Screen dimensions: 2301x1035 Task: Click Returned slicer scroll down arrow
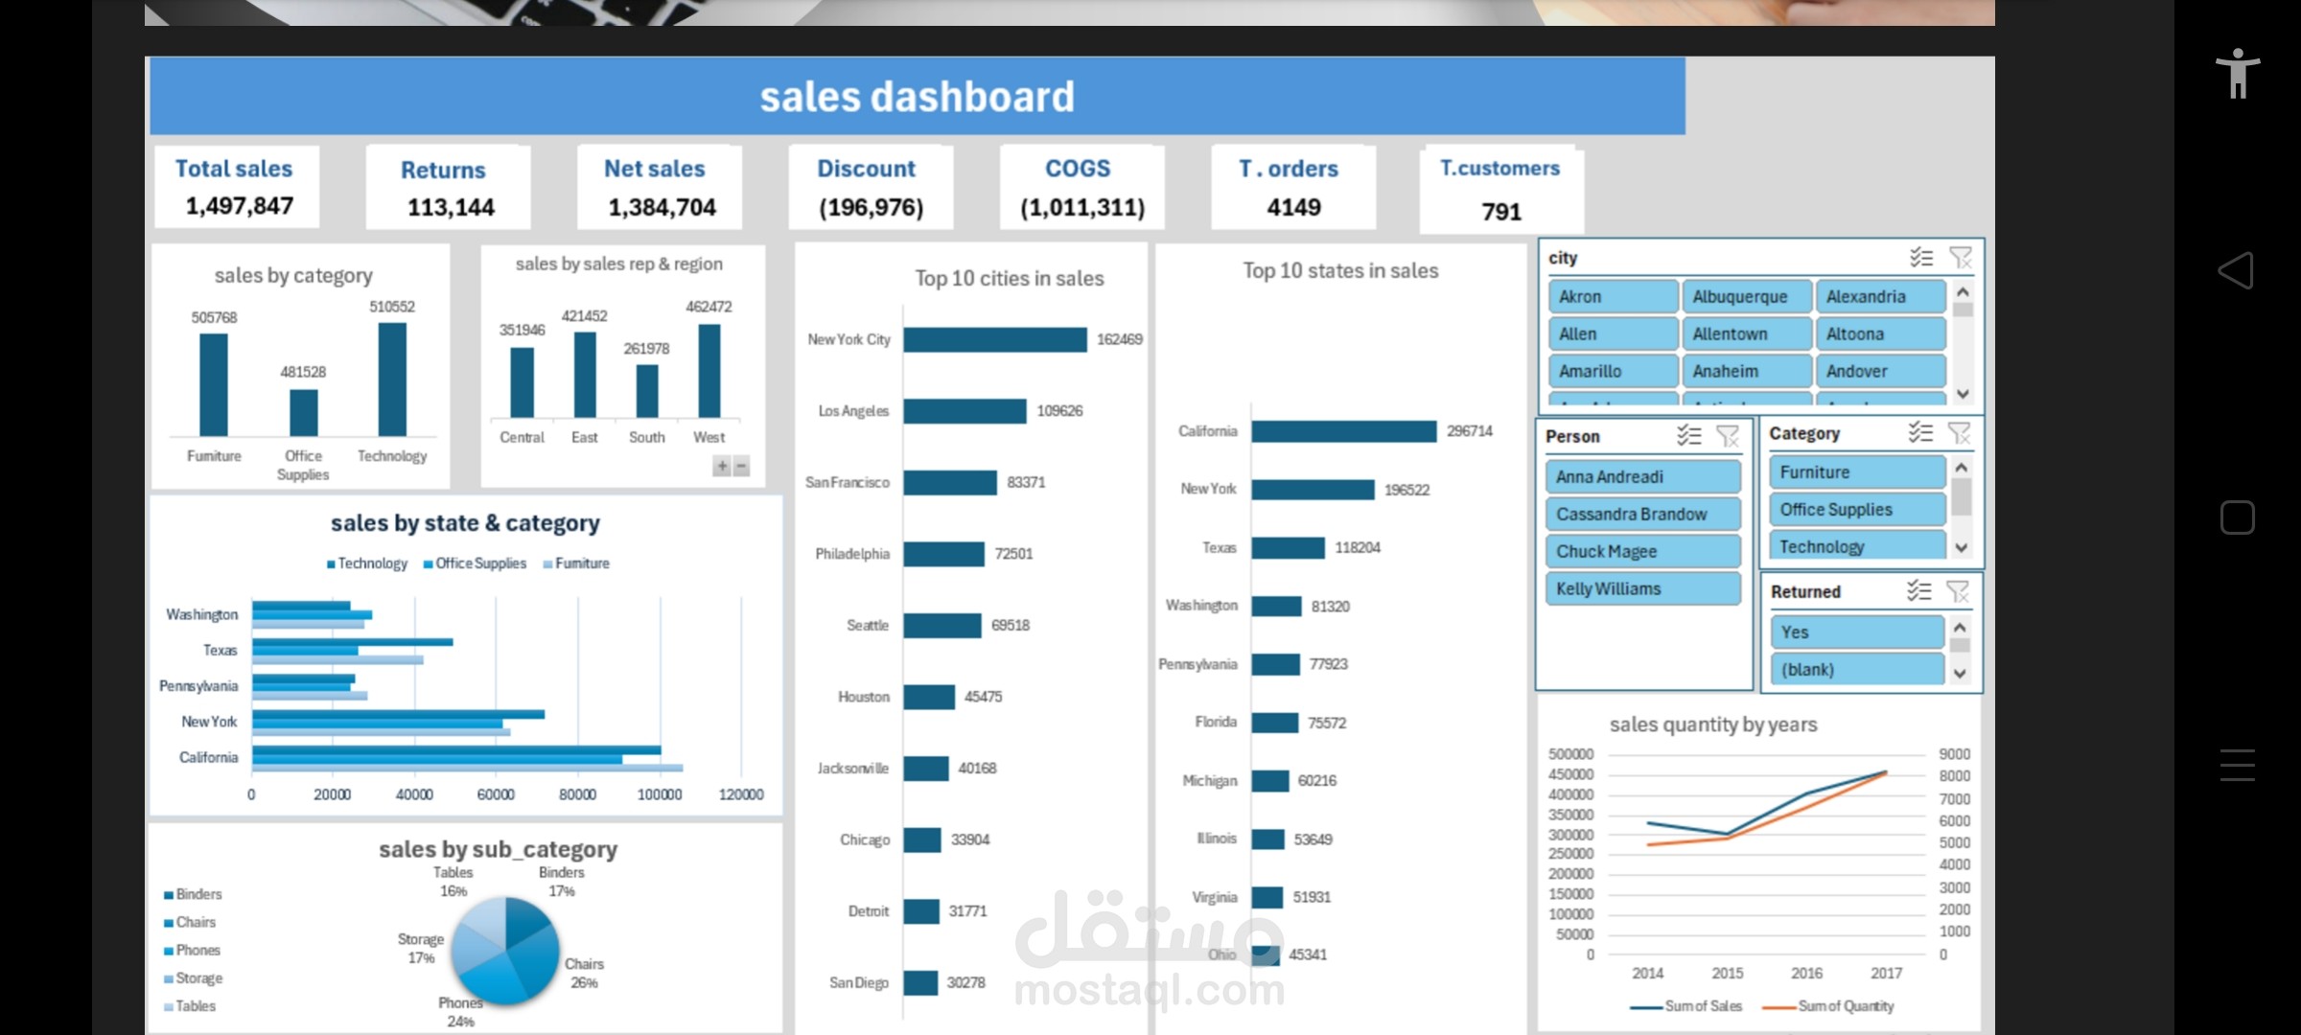coord(1960,674)
